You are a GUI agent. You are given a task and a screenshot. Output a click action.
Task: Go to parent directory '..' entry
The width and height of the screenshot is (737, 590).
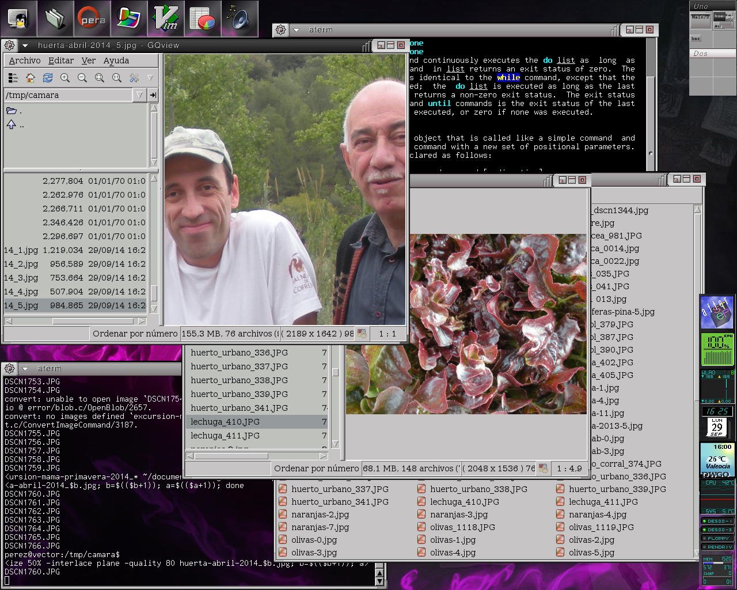tap(16, 124)
